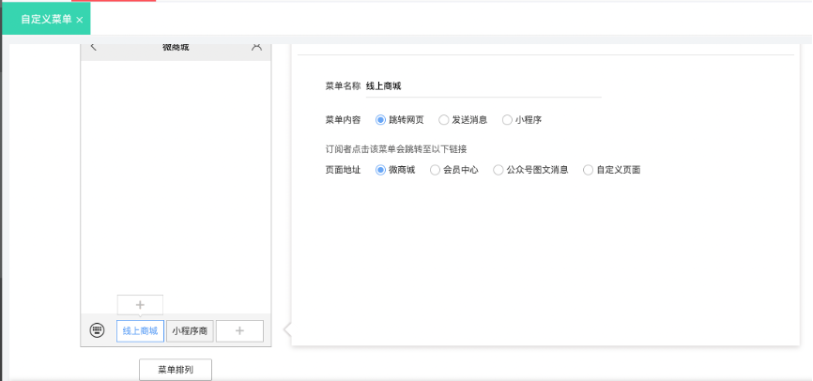The height and width of the screenshot is (381, 813).
Task: Add a new main menu with the bottom-right plus
Action: click(x=239, y=330)
